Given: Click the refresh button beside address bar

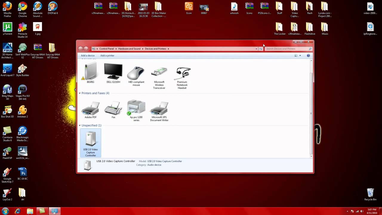Looking at the screenshot, I should (261, 49).
